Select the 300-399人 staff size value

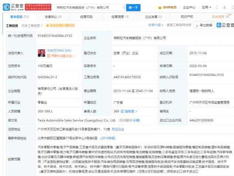coord(45,111)
